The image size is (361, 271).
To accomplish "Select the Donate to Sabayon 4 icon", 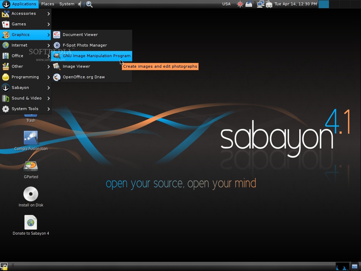I will point(31,225).
